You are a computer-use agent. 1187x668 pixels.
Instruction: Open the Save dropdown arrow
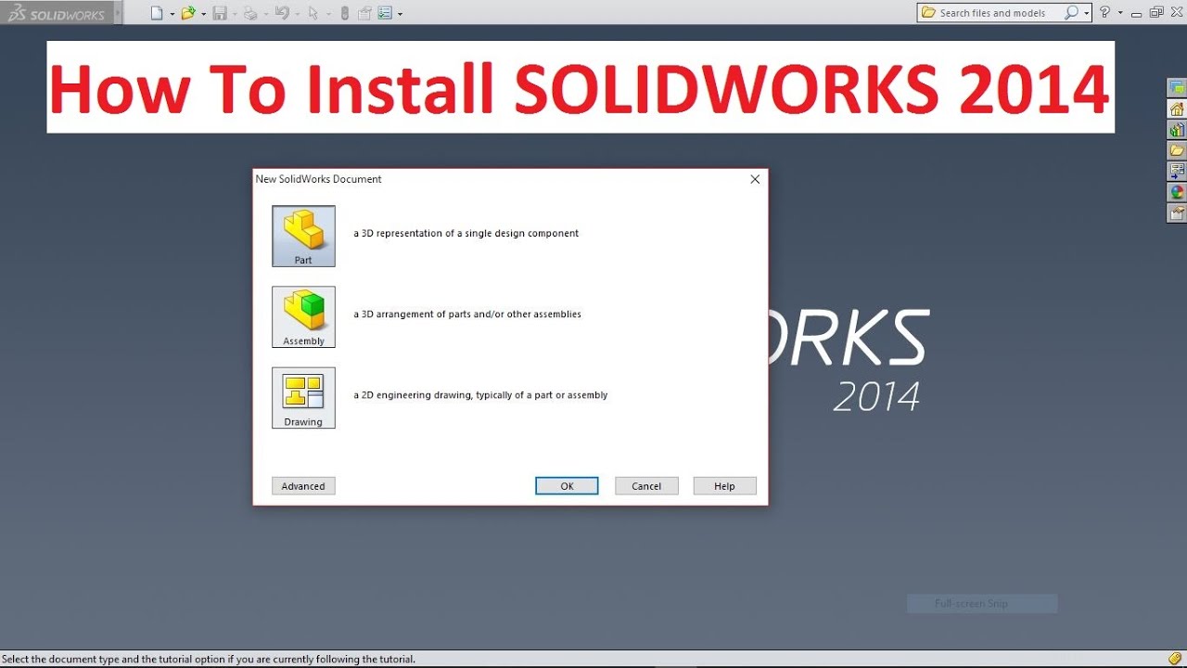click(235, 14)
